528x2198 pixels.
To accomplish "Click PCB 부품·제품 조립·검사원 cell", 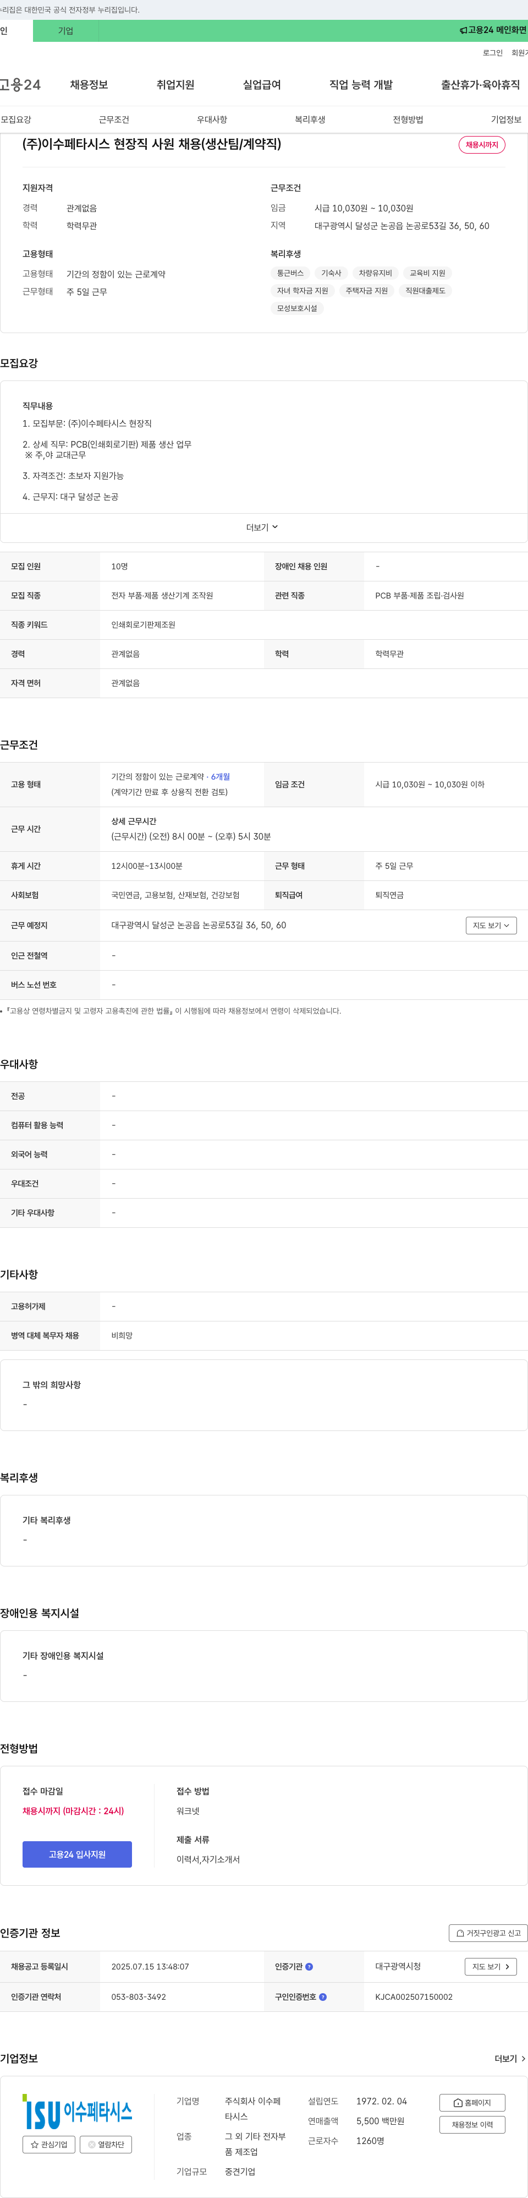I will coord(420,596).
